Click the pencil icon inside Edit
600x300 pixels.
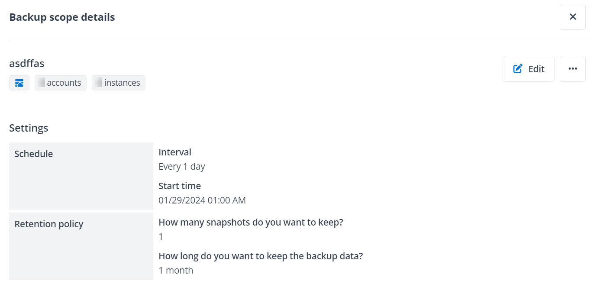(518, 69)
